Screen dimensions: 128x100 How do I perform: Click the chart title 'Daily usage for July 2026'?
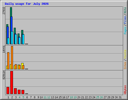click(x=27, y=4)
